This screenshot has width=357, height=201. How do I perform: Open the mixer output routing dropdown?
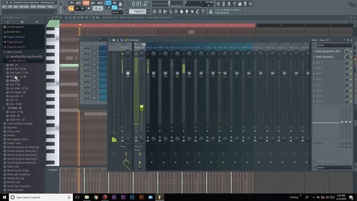pyautogui.click(x=334, y=167)
